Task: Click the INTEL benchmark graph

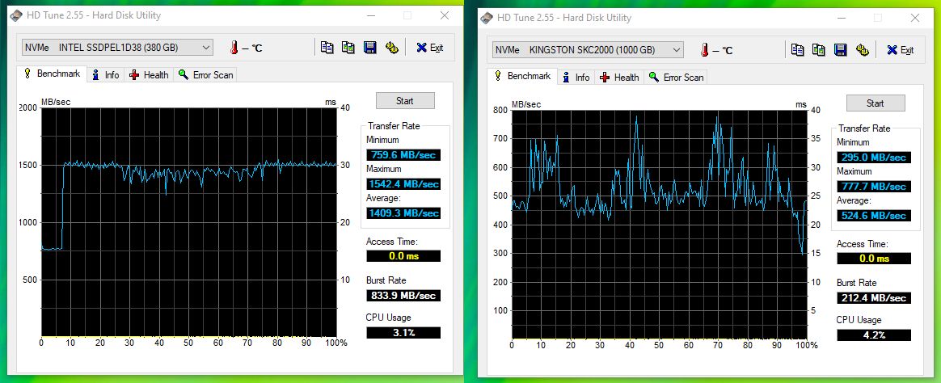Action: pyautogui.click(x=188, y=222)
